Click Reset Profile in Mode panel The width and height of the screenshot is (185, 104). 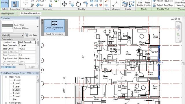[x=147, y=4]
